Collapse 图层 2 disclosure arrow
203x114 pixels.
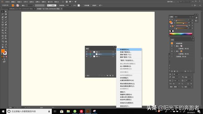pyautogui.click(x=92, y=52)
